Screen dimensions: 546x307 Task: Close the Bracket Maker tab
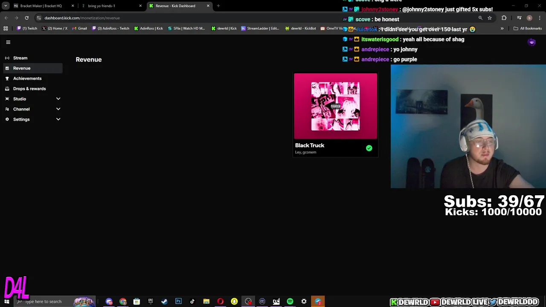[x=73, y=6]
